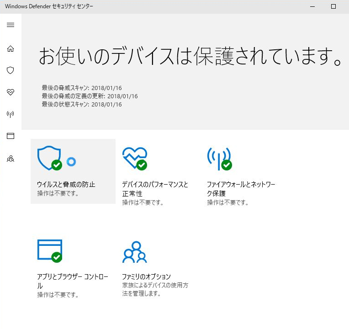Open ファイアウォールとネットワーク保護 title
The height and width of the screenshot is (329, 349).
pos(241,189)
